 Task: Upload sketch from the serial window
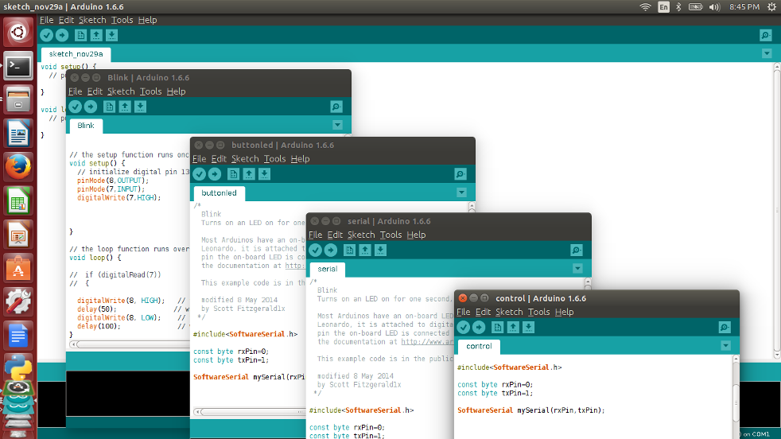pos(331,251)
